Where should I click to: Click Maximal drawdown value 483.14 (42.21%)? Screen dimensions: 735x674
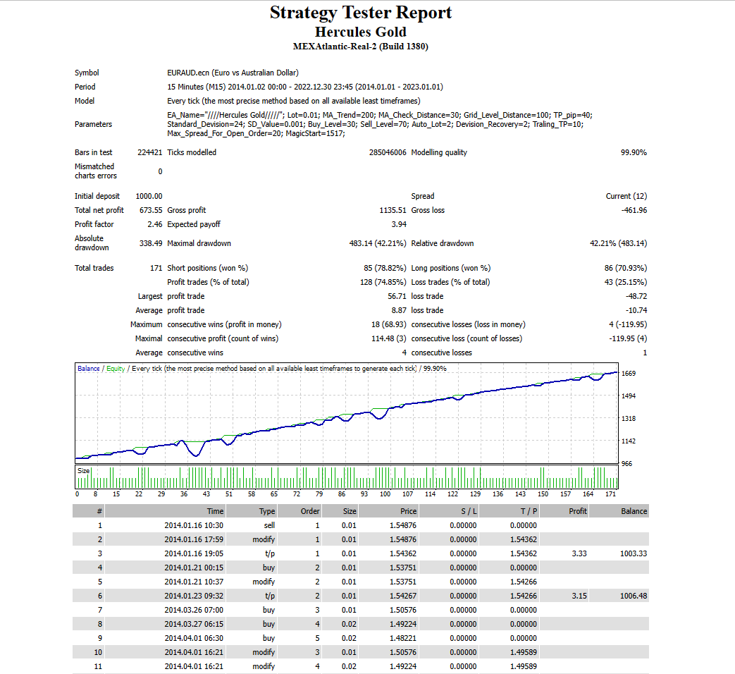pyautogui.click(x=378, y=243)
